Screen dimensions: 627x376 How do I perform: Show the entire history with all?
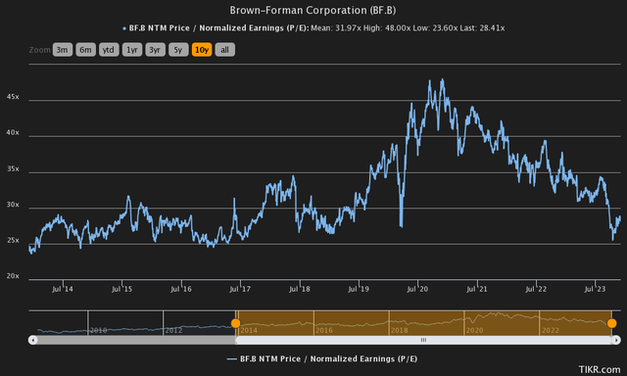[x=224, y=50]
